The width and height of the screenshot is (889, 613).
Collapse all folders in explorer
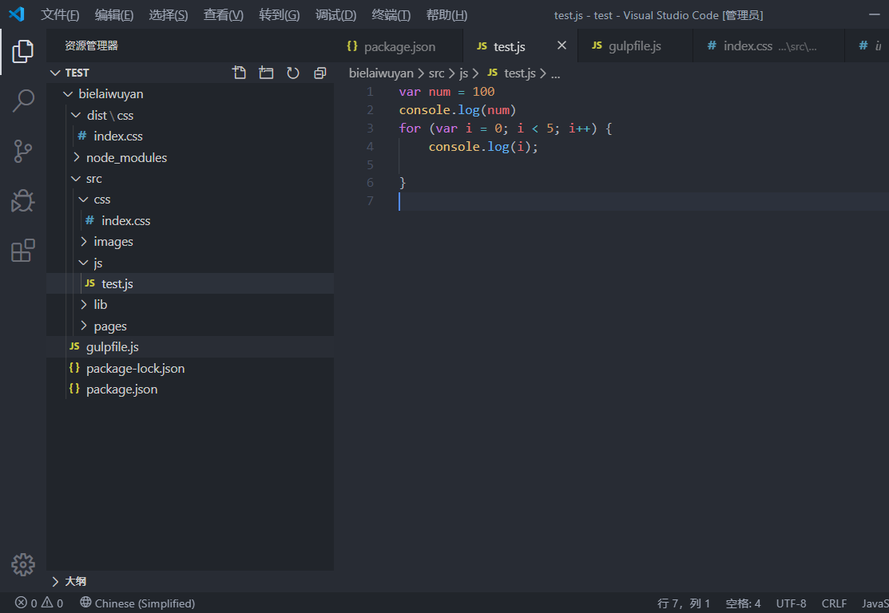(x=319, y=73)
